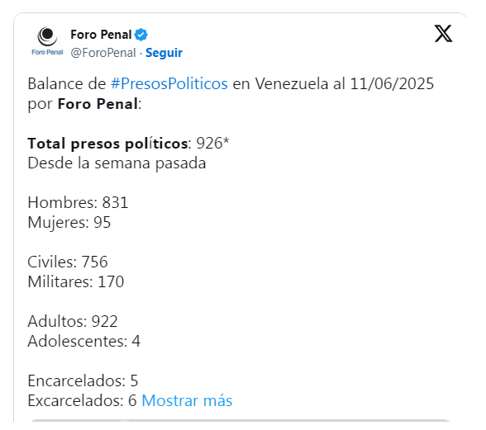Click the @ForoPenal handle

tap(103, 53)
